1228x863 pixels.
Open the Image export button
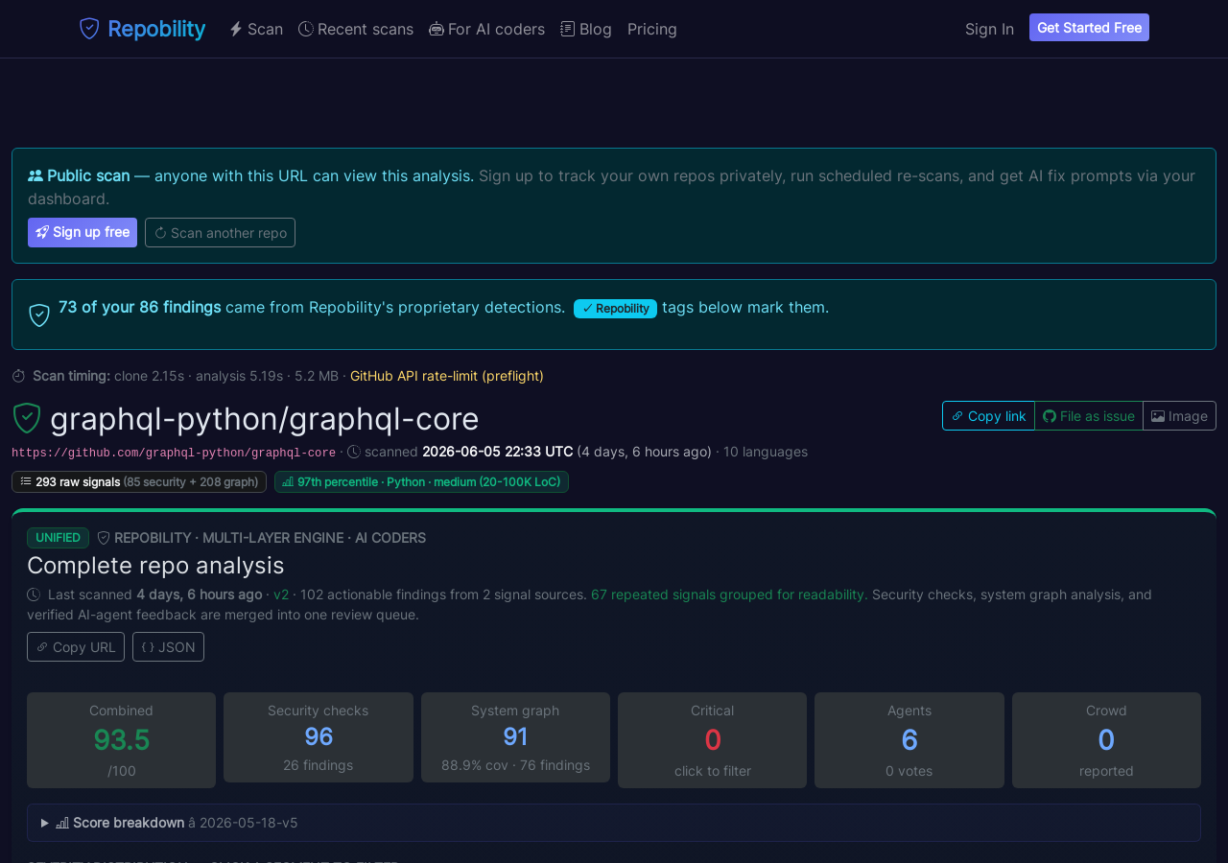coord(1179,416)
